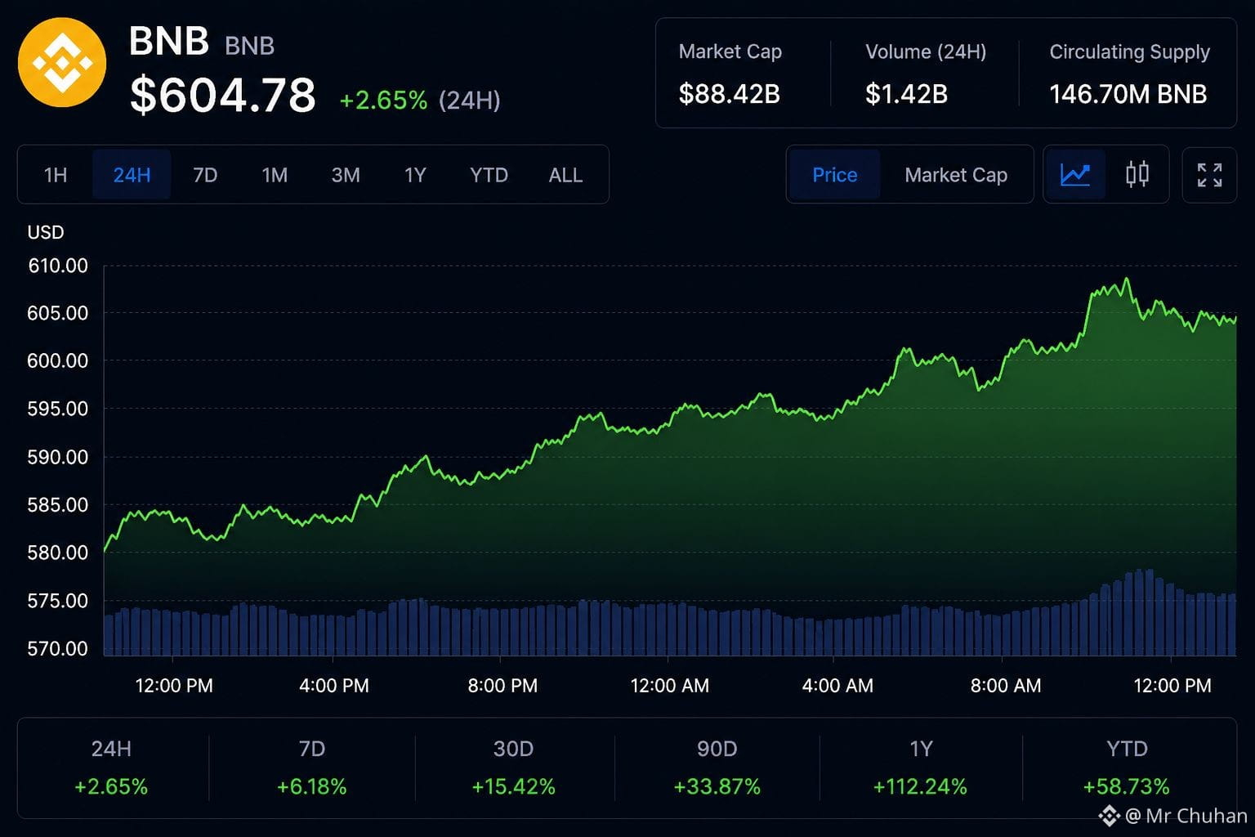Click the 24H +2.65% stat in bottom row

click(x=111, y=768)
